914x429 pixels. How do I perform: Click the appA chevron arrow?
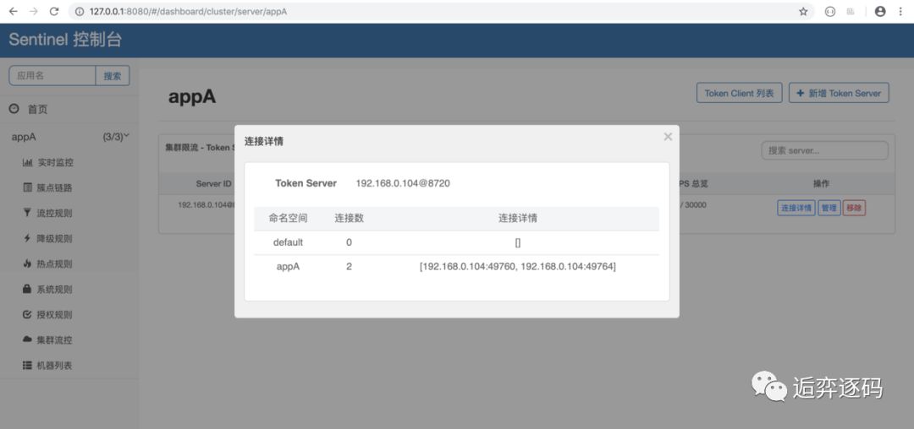click(x=126, y=136)
